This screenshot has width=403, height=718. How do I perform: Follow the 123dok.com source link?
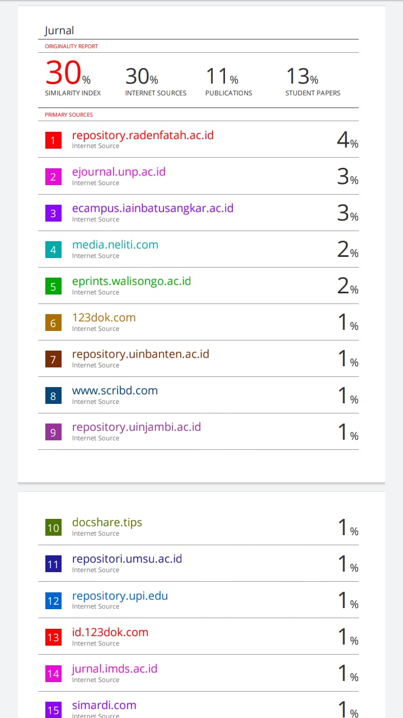104,317
